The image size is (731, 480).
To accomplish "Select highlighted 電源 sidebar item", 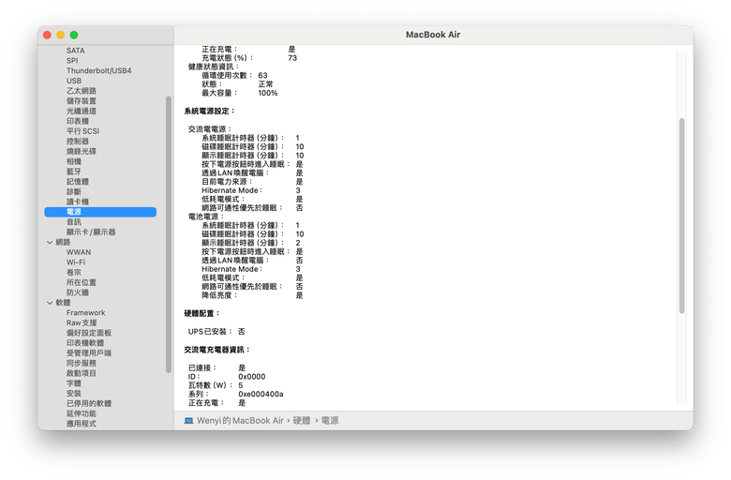I will pyautogui.click(x=100, y=212).
